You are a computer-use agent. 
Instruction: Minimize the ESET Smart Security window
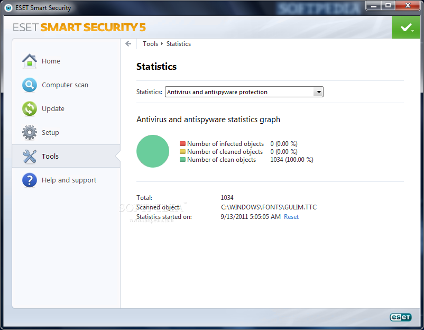click(x=373, y=6)
